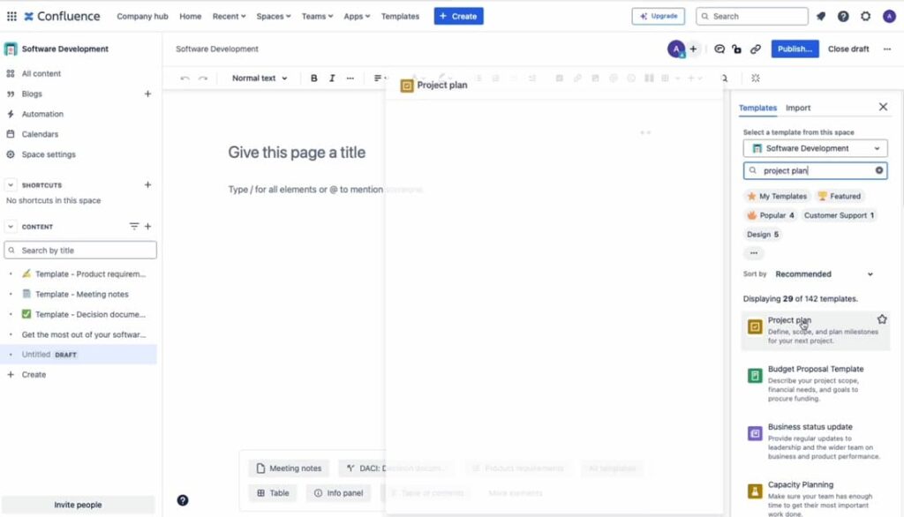The width and height of the screenshot is (904, 517).
Task: Close the templates side panel
Action: pyautogui.click(x=883, y=108)
